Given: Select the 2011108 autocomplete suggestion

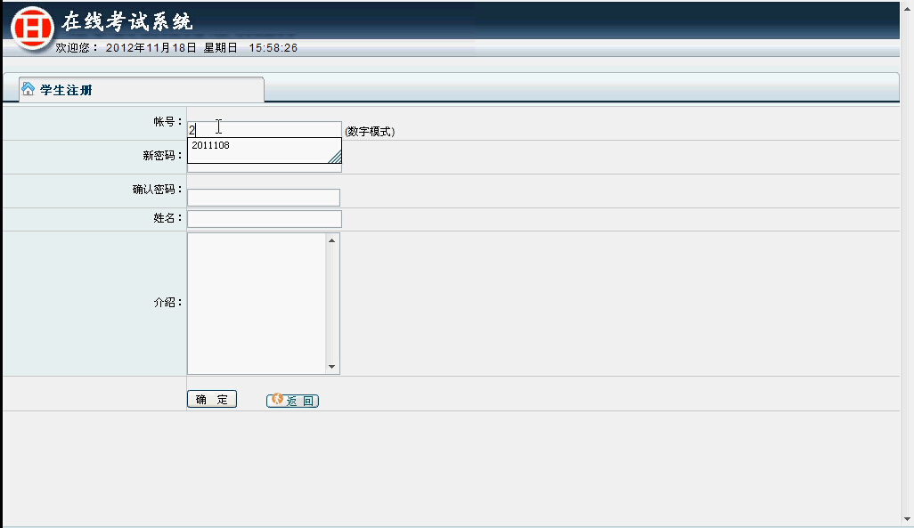Looking at the screenshot, I should point(210,145).
